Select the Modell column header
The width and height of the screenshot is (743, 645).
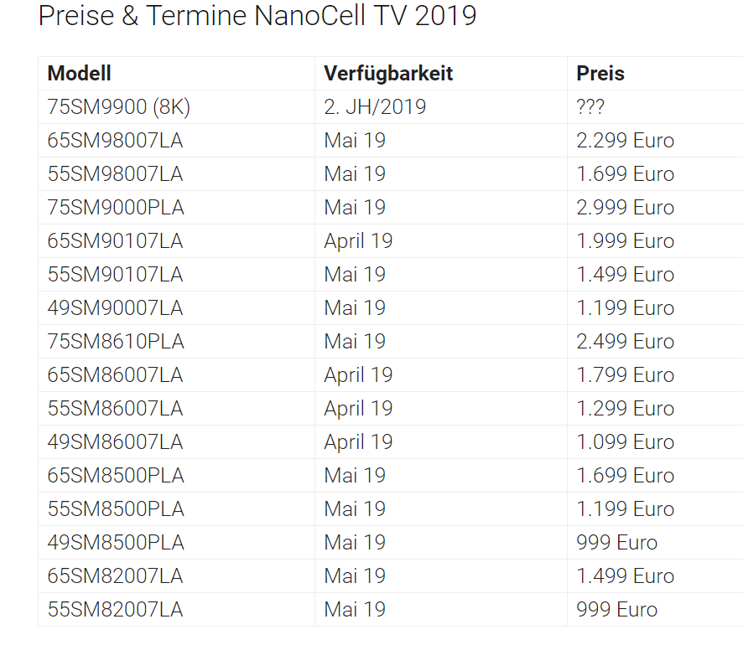80,74
